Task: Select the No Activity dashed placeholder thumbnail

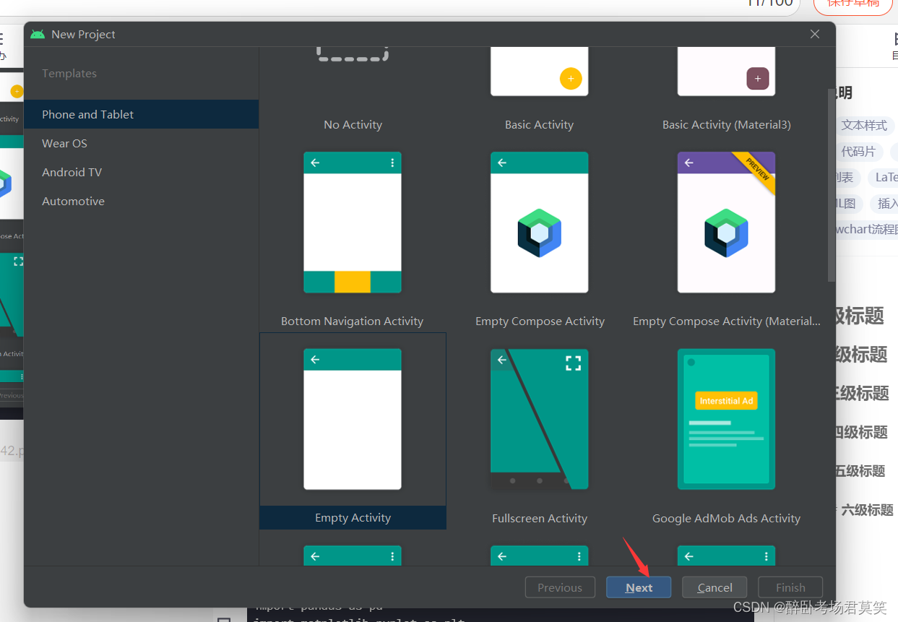Action: pos(353,55)
